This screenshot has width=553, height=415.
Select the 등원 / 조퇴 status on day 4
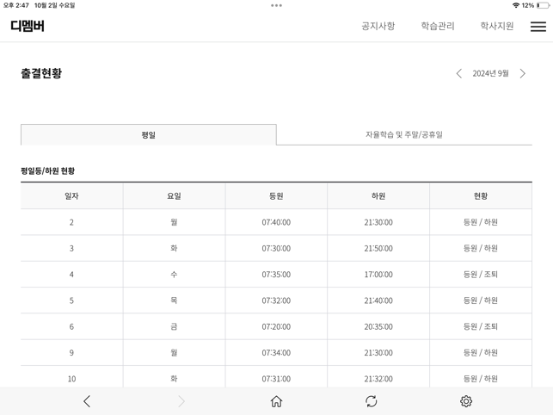coord(481,275)
